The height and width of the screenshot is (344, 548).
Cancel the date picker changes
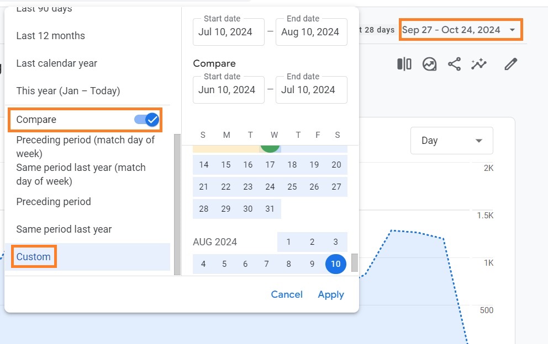point(287,294)
